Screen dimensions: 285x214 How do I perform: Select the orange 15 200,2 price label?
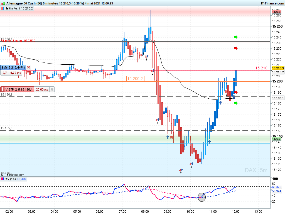[x=136, y=79]
